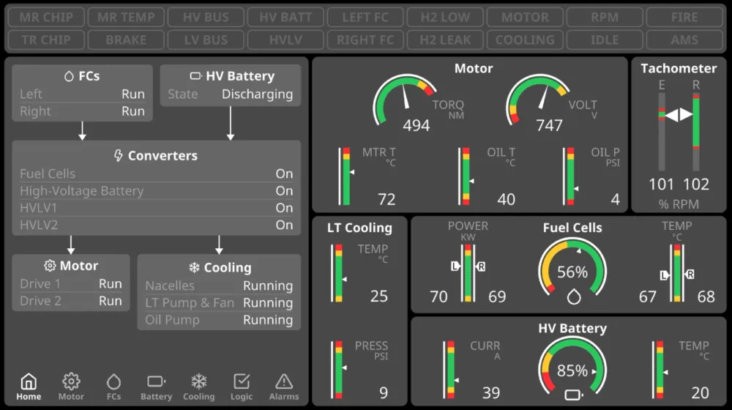Click the battery icon under 85% gauge
The height and width of the screenshot is (410, 732).
tap(574, 395)
